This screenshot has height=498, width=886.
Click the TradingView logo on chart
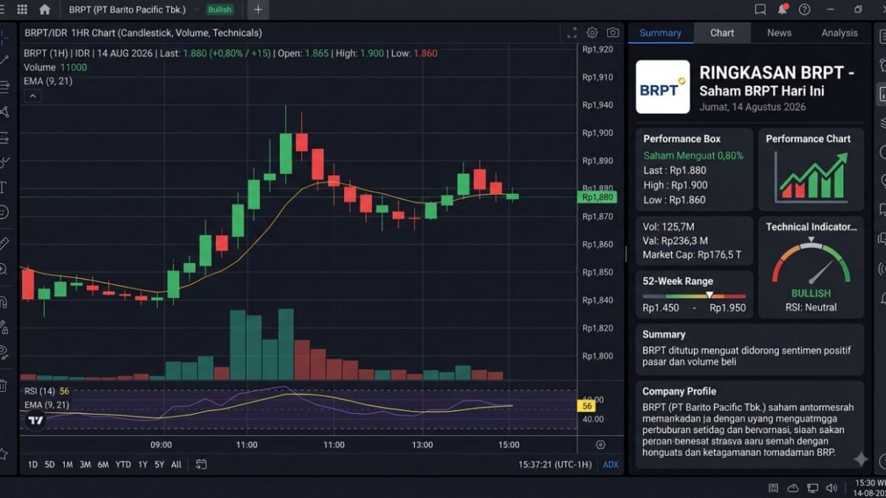tap(35, 421)
